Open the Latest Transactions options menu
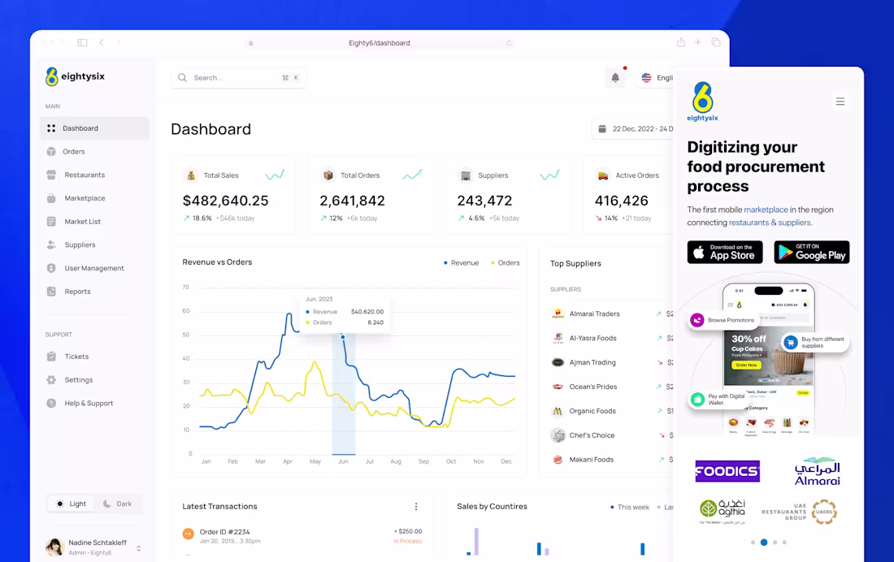894x562 pixels. [x=416, y=506]
